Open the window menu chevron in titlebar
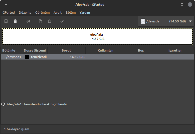This screenshot has width=195, height=134. tap(6, 4)
